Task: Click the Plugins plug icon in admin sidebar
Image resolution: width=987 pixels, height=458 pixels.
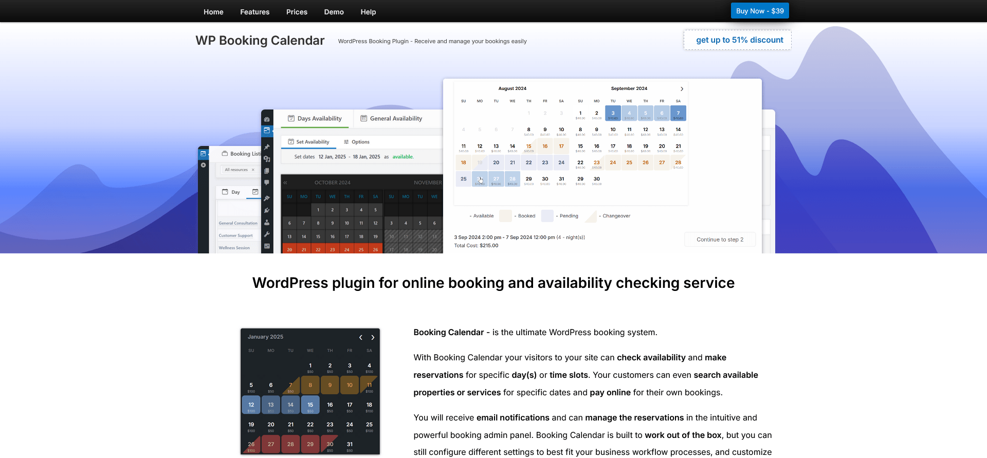Action: pyautogui.click(x=267, y=210)
